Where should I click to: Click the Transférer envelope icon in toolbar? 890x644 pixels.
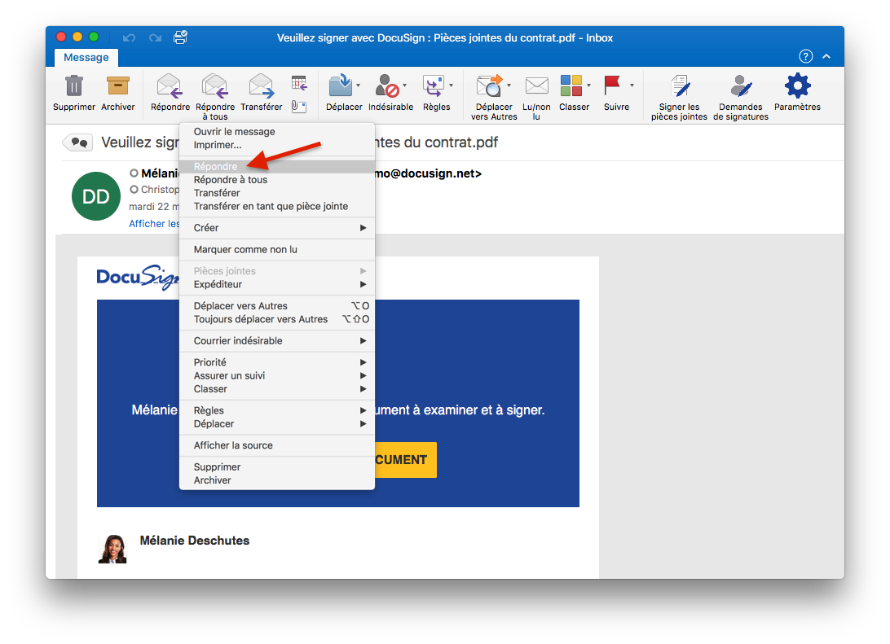(x=261, y=86)
